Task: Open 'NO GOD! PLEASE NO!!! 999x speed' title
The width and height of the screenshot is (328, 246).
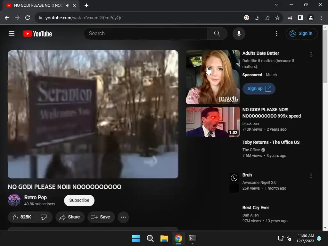Action: coord(272,113)
